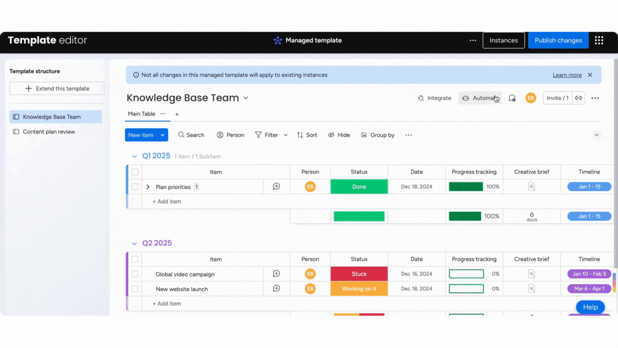The image size is (618, 348).
Task: Expand Plan priorities subitems
Action: (x=148, y=187)
